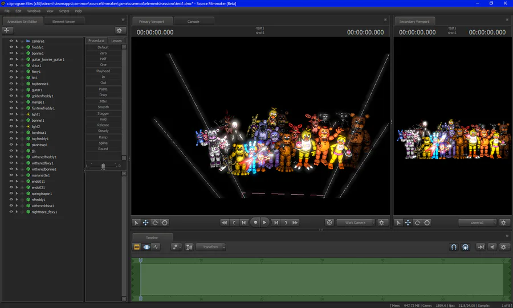This screenshot has height=308, width=513.
Task: Click the record button in transport
Action: coord(255,223)
